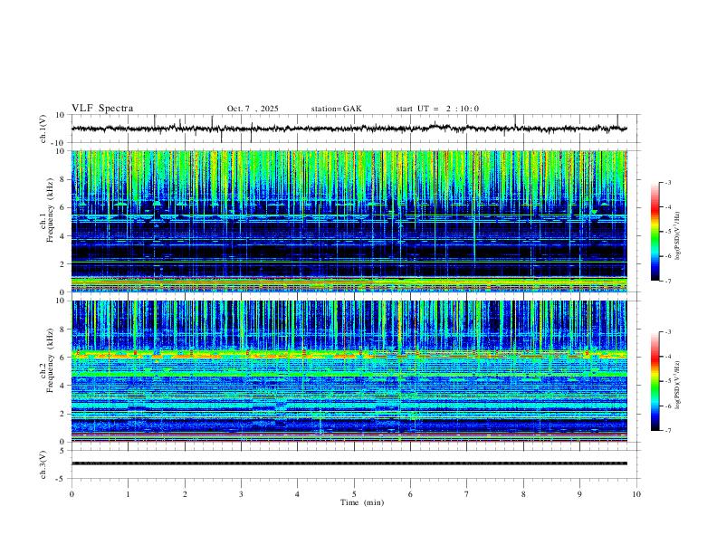This screenshot has width=717, height=554.
Task: Click the "-7" tick on upper colorbar
Action: [668, 282]
